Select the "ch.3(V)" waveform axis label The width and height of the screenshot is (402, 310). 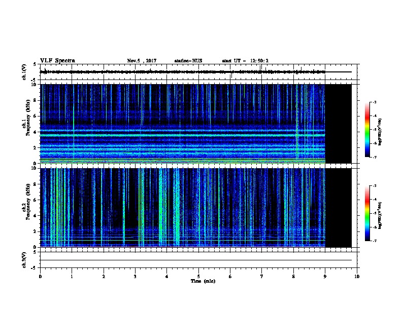pyautogui.click(x=24, y=260)
